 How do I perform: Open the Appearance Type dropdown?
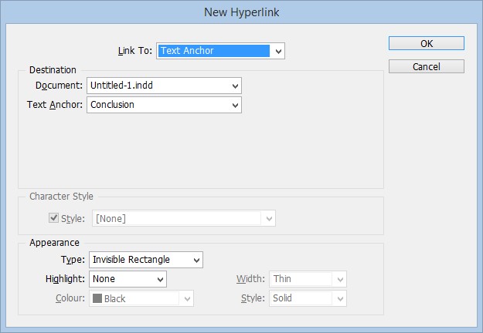146,260
